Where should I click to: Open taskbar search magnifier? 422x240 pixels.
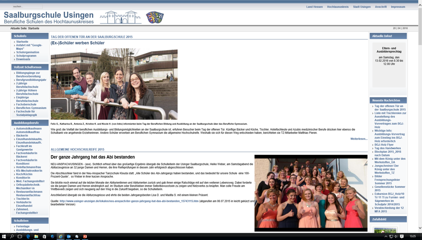coord(12,236)
